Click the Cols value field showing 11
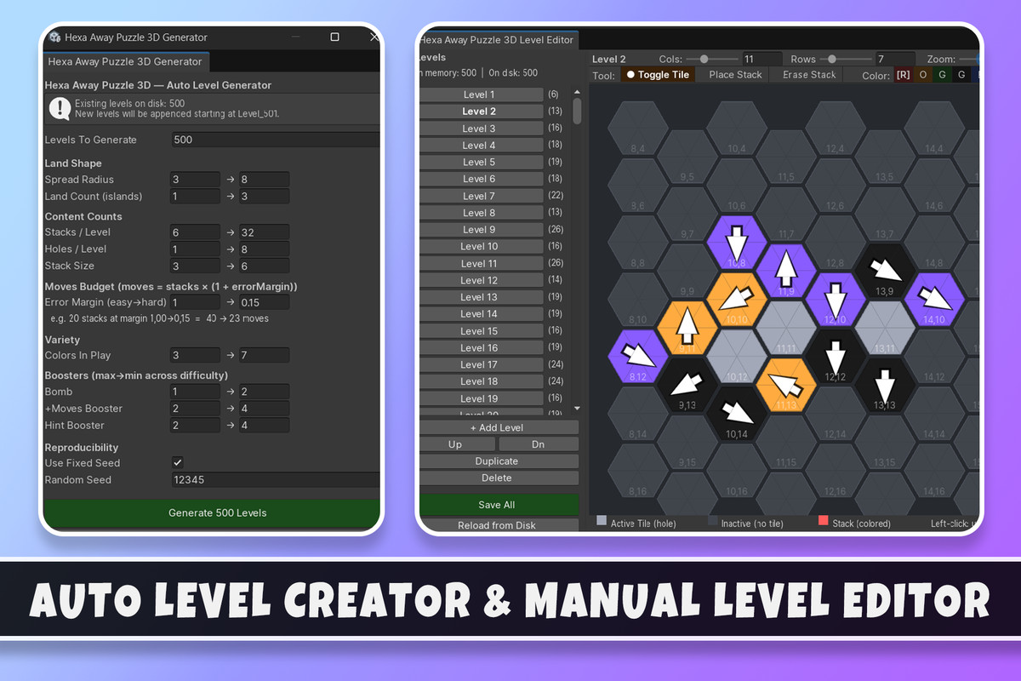This screenshot has width=1021, height=681. (x=761, y=60)
